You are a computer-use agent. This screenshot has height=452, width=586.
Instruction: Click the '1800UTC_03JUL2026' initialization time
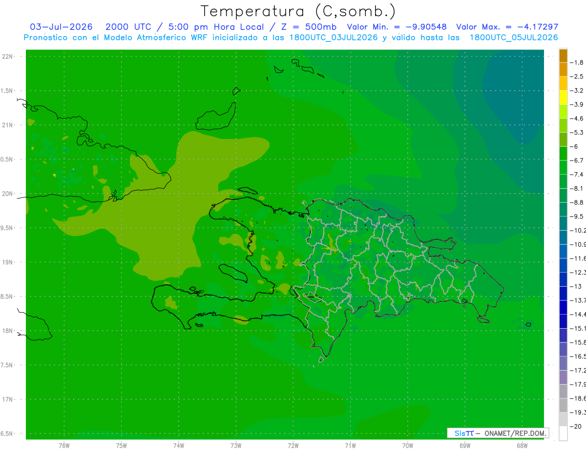334,38
